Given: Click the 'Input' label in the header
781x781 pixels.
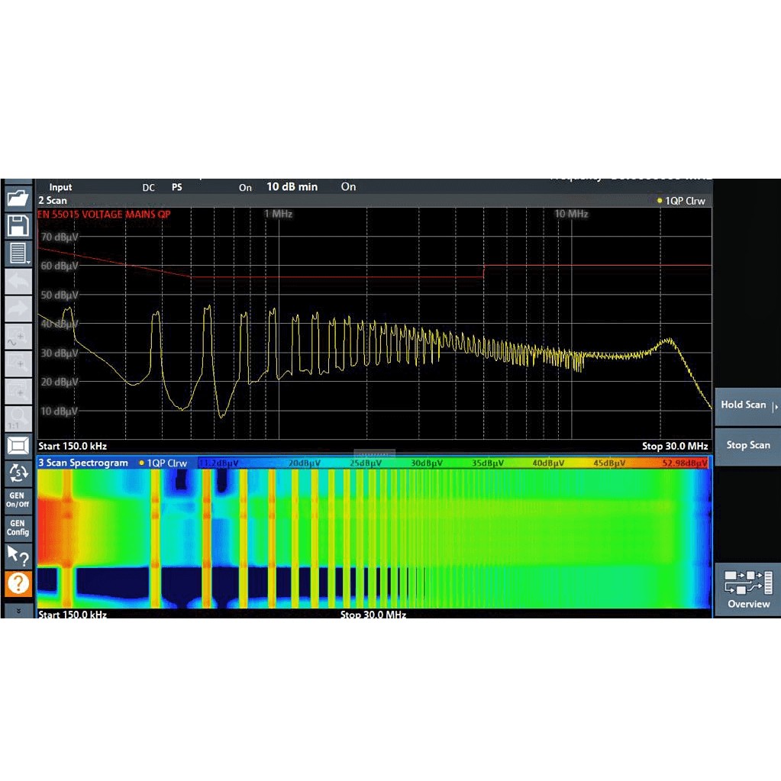Looking at the screenshot, I should (61, 187).
